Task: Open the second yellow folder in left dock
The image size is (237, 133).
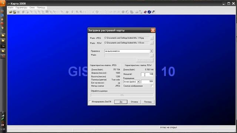Action: (x=3, y=41)
